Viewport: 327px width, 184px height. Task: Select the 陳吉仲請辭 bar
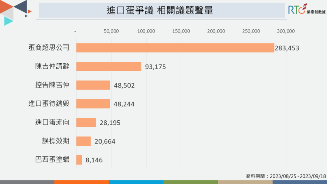click(109, 67)
